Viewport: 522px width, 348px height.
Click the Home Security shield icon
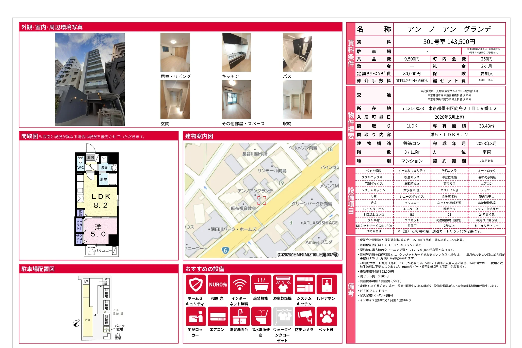[x=195, y=284]
